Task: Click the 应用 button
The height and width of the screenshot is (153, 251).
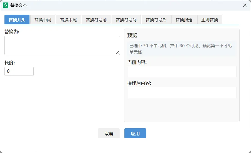Action: (135, 133)
